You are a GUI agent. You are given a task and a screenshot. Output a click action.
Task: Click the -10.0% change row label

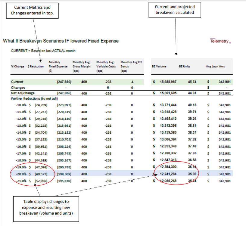[21, 105]
